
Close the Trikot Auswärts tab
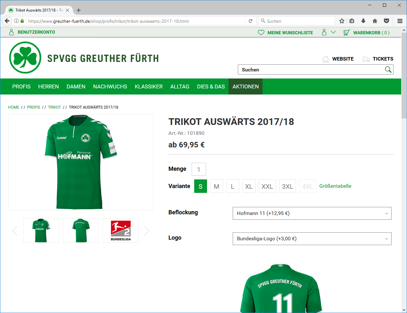tap(67, 10)
